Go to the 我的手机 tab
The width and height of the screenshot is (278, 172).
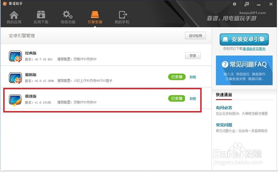122,17
